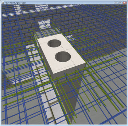
Task: Minimize the 3D view window
Action: click(116, 3)
